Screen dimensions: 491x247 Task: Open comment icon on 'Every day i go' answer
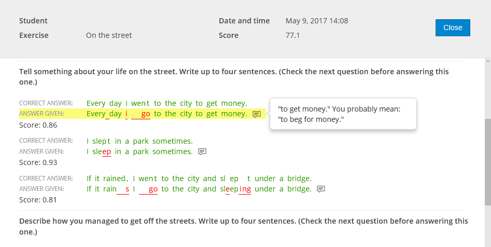(x=257, y=114)
